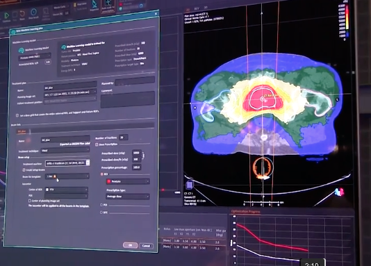This screenshot has height=266, width=371.
Task: Click the red Prostate ROI color icon
Action: pyautogui.click(x=109, y=181)
